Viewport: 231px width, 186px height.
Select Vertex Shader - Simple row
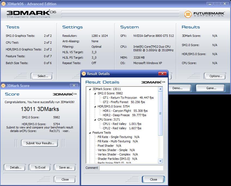click(116, 150)
